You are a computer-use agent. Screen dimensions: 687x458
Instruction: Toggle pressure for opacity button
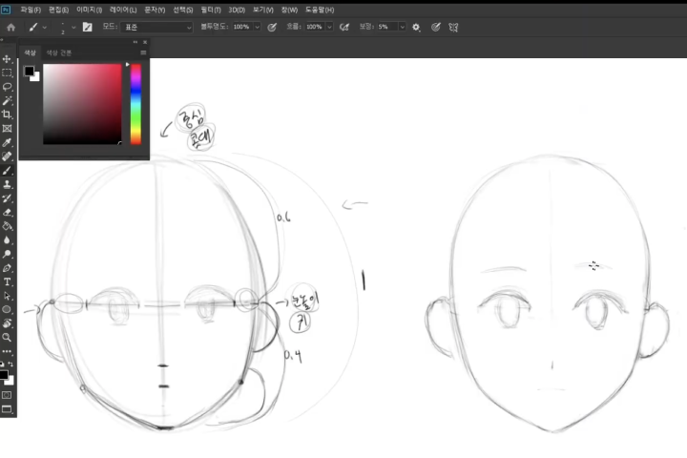(x=272, y=27)
